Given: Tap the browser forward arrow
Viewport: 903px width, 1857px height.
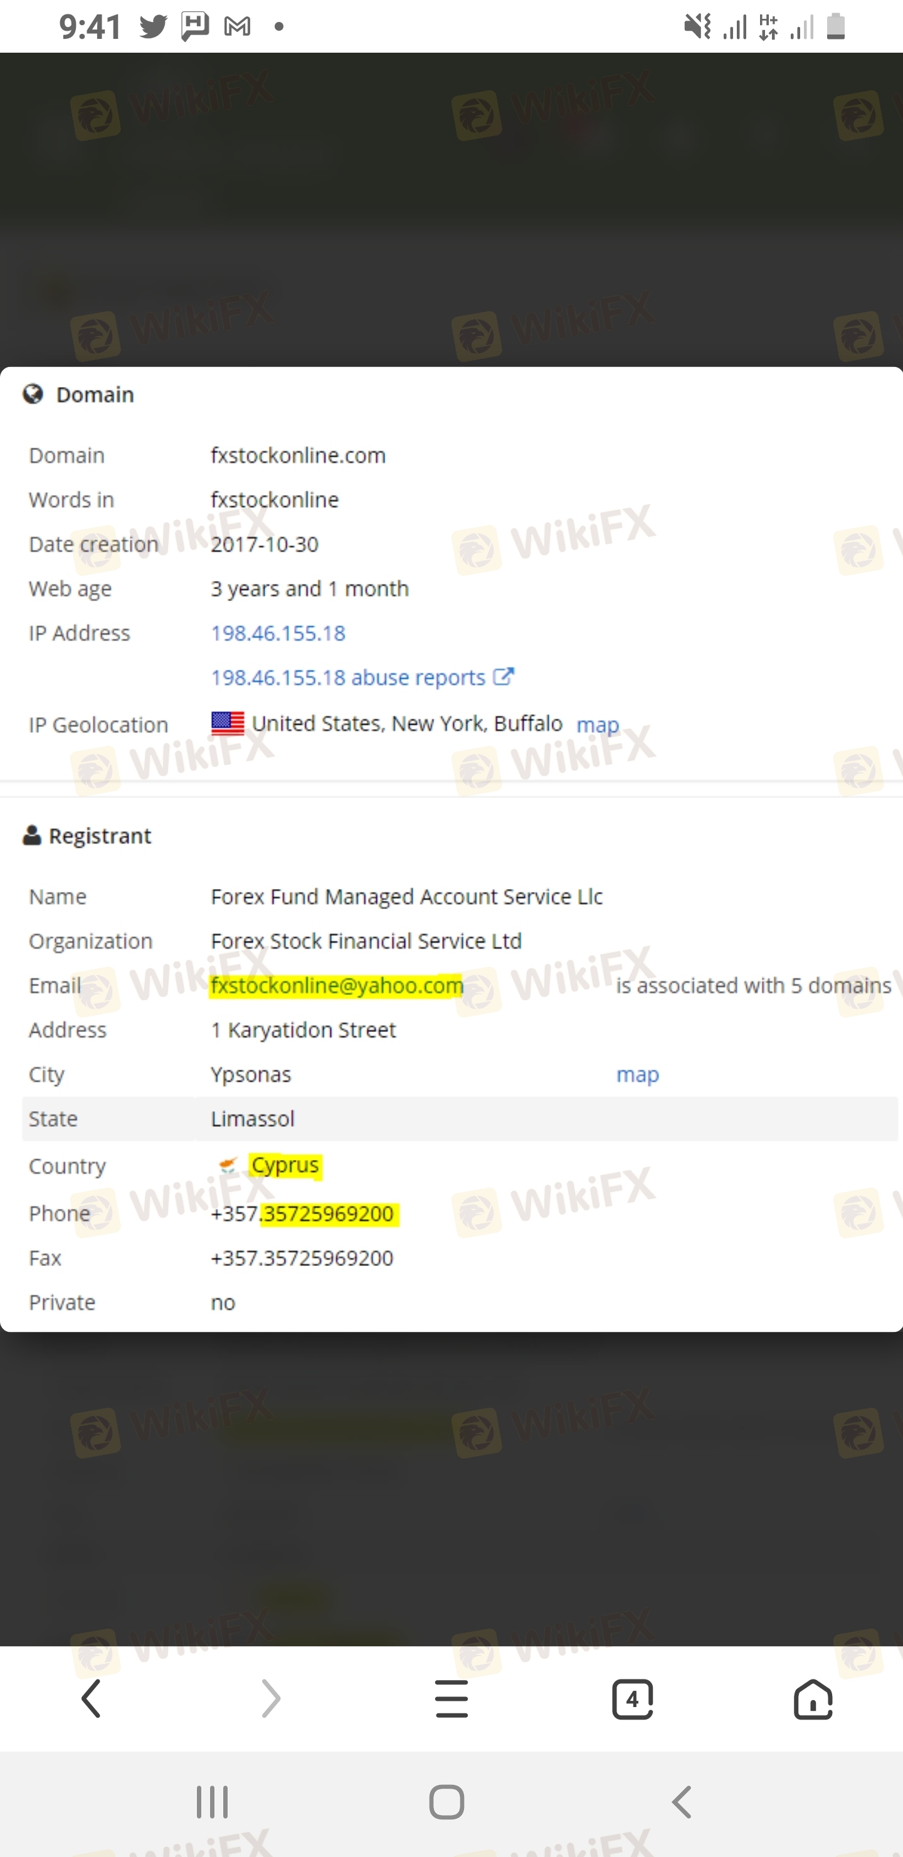Looking at the screenshot, I should [271, 1699].
